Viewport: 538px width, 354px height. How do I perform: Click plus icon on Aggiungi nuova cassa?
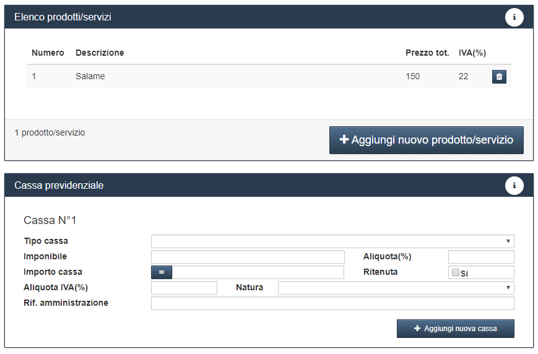pos(417,328)
